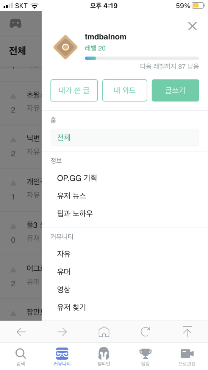Tap the browser home icon
Screen dimensions: 208x370
click(104, 332)
